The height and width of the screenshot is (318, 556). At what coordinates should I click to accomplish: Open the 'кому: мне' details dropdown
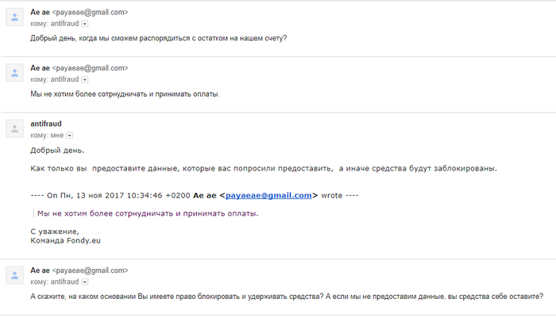pos(70,136)
